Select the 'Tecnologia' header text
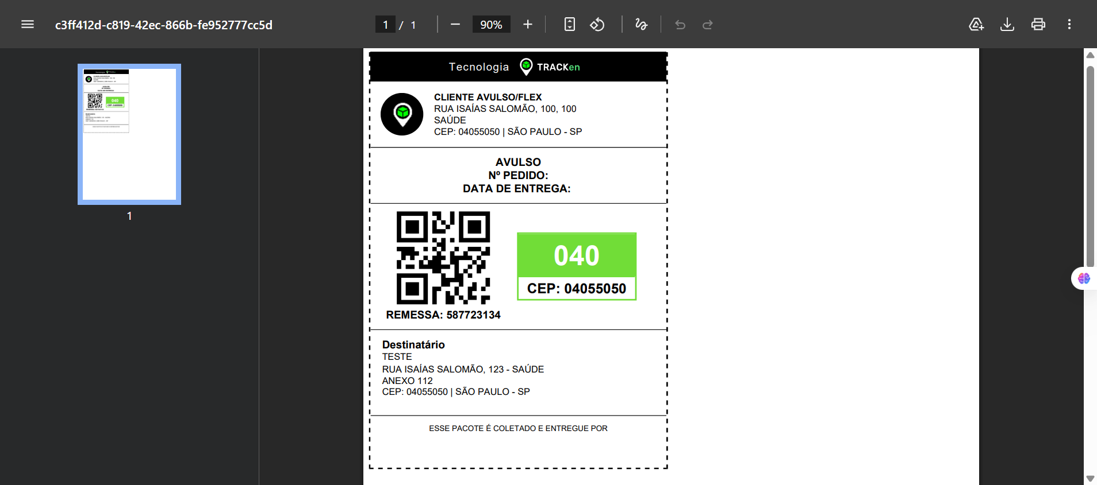This screenshot has height=485, width=1097. click(479, 67)
